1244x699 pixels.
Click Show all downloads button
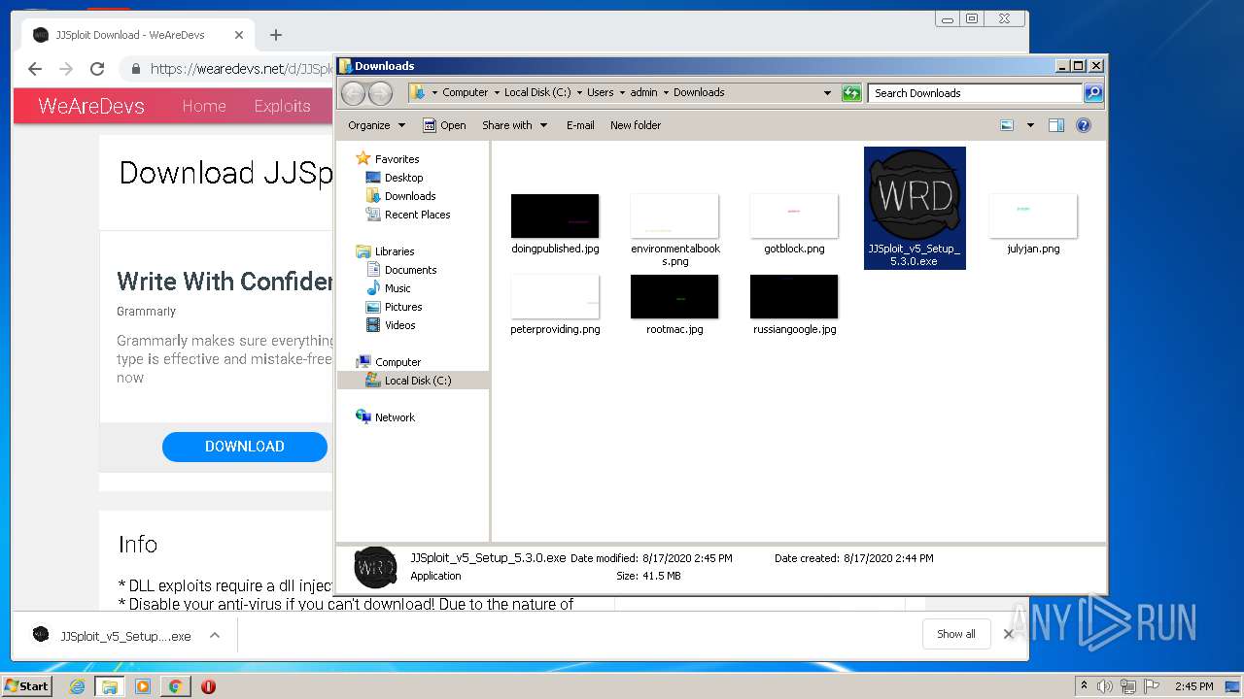[x=956, y=634]
